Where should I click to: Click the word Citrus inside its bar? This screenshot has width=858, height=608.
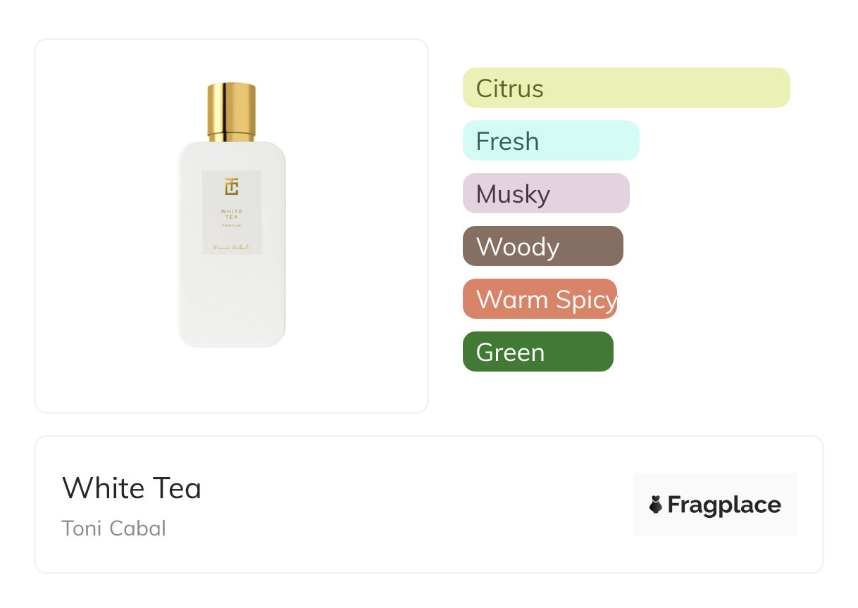click(x=509, y=89)
